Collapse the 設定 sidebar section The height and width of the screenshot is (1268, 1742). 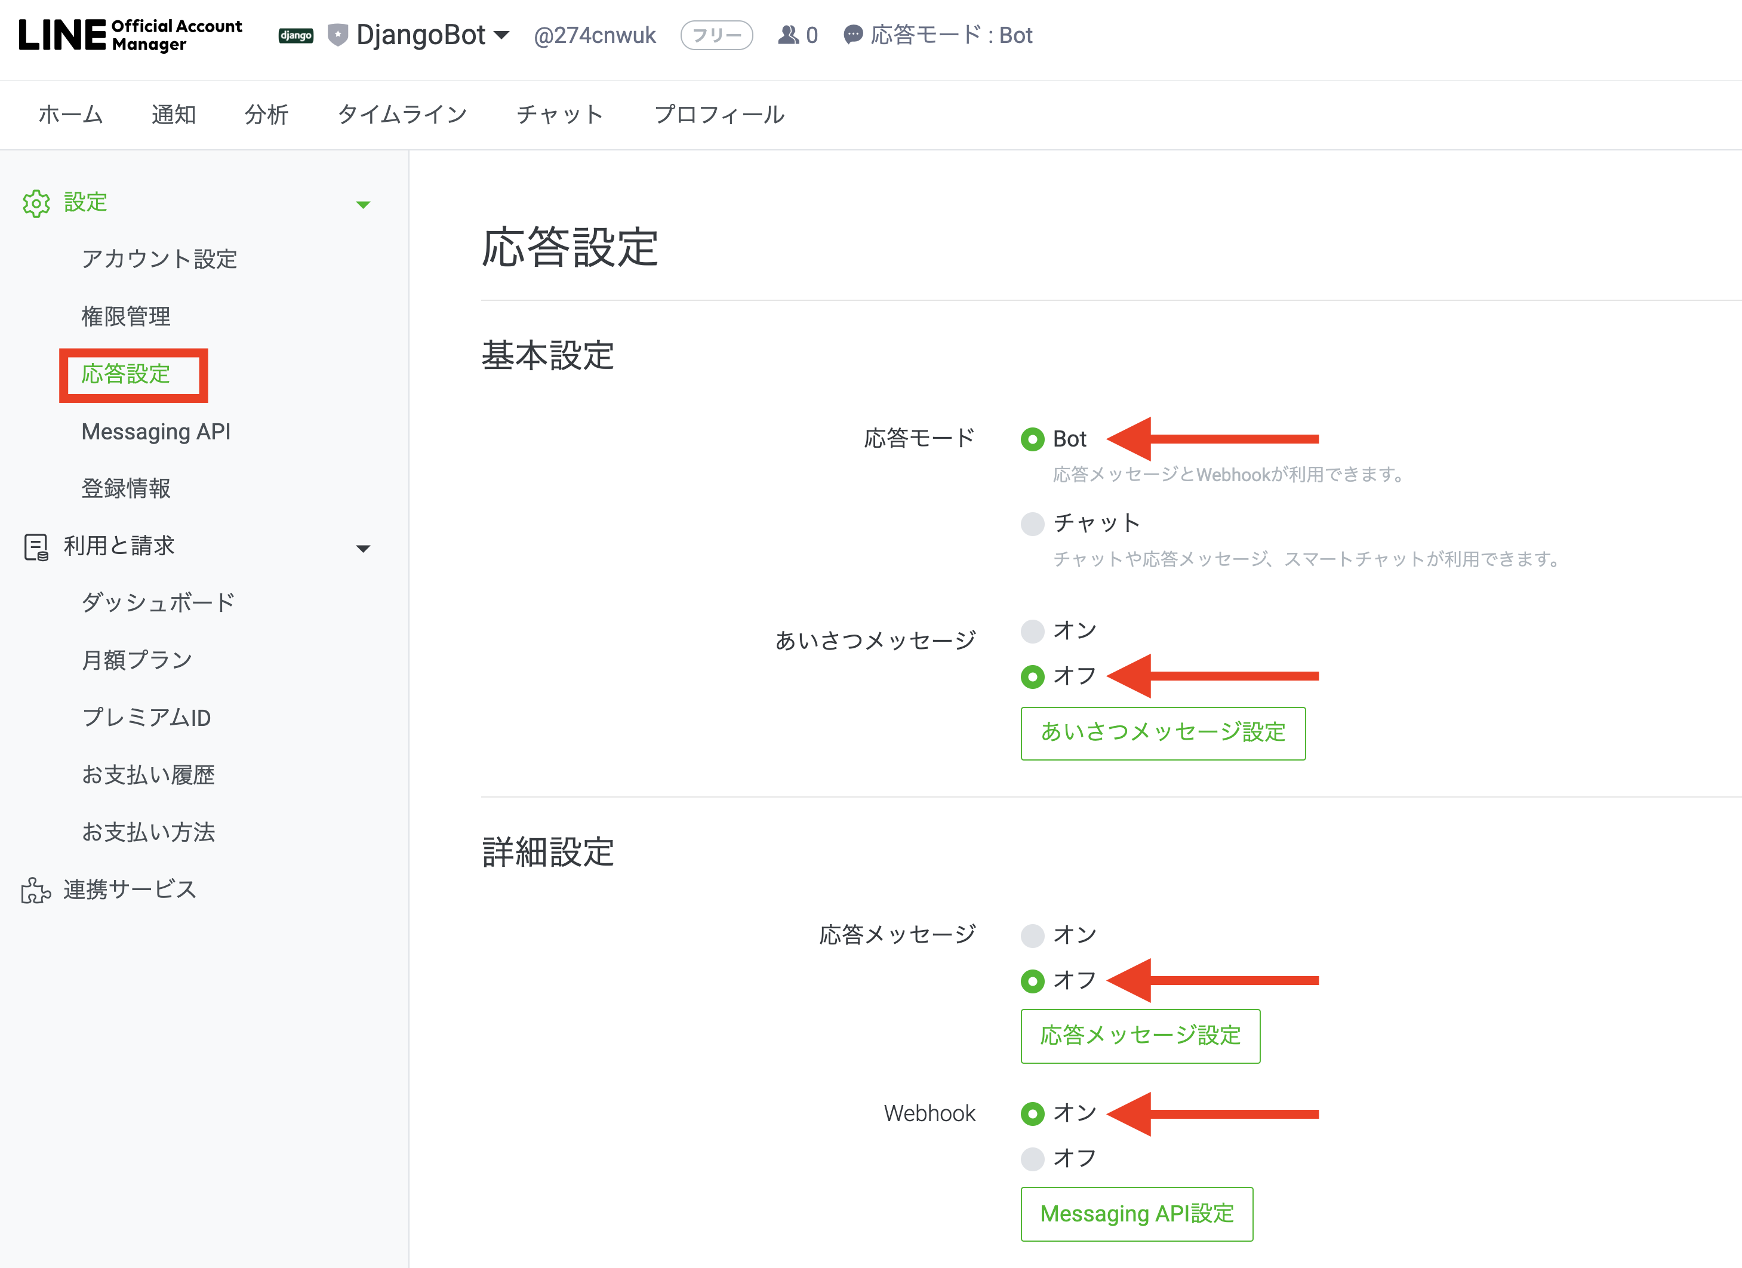364,203
